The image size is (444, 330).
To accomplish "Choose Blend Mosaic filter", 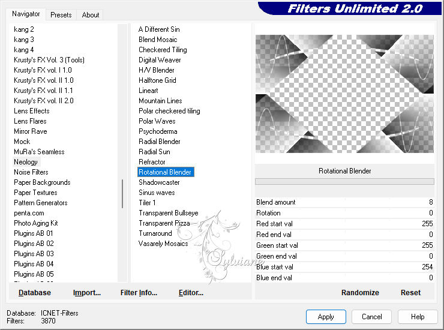I will [158, 40].
